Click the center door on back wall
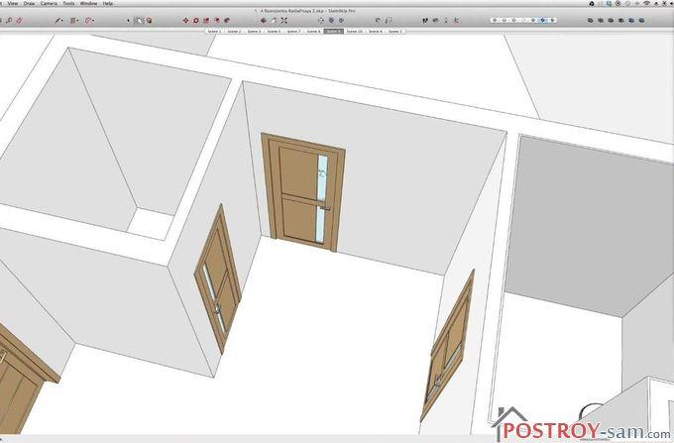674x443 pixels. [303, 188]
